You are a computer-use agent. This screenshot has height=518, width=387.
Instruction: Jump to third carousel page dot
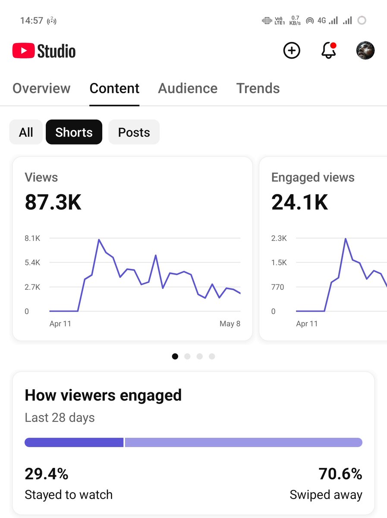[199, 356]
